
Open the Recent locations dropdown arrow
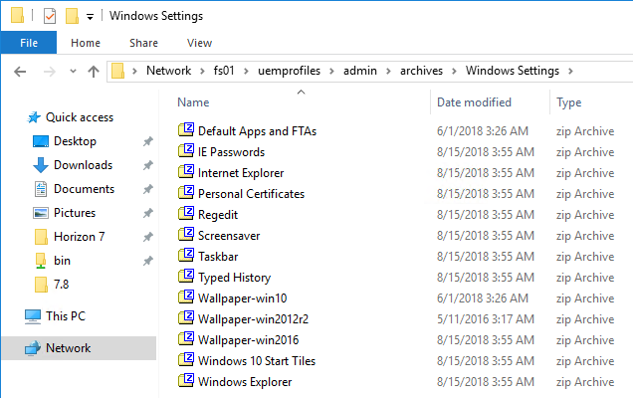(73, 72)
